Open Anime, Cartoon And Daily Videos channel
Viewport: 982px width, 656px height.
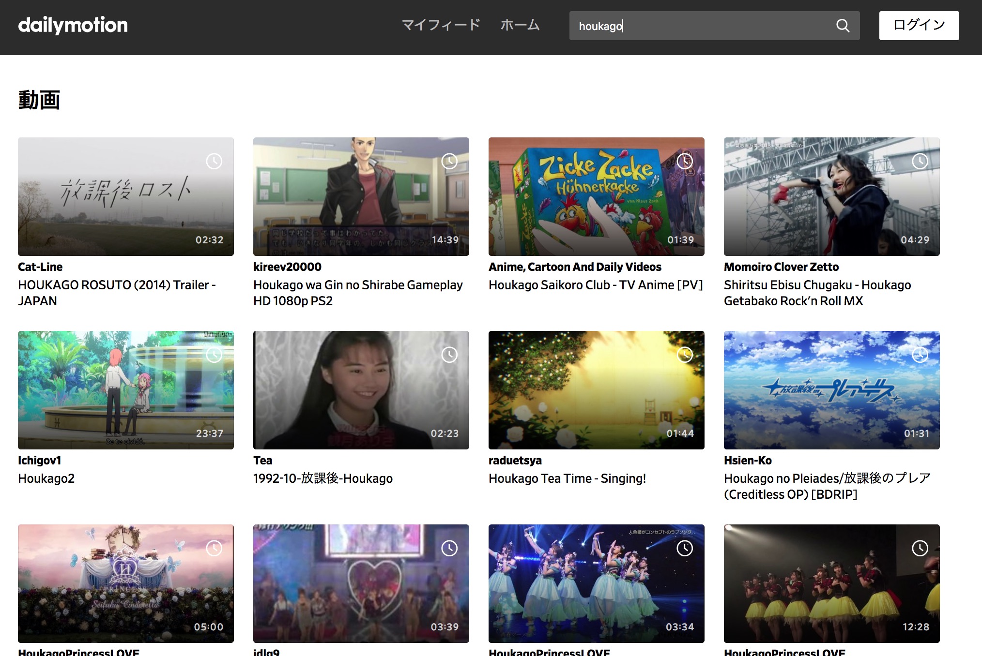(x=575, y=267)
